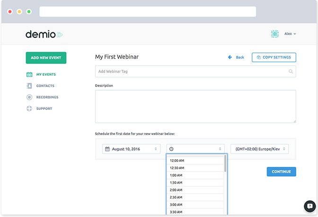Open the Europe/Kiev timezone dropdown
This screenshot has height=217, width=318.
pyautogui.click(x=260, y=149)
